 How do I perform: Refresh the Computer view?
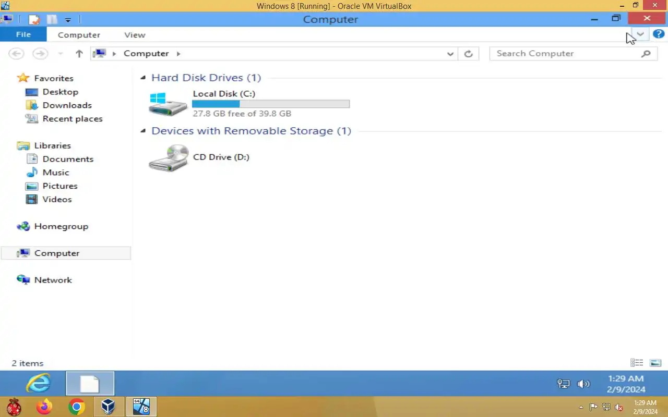click(x=469, y=54)
